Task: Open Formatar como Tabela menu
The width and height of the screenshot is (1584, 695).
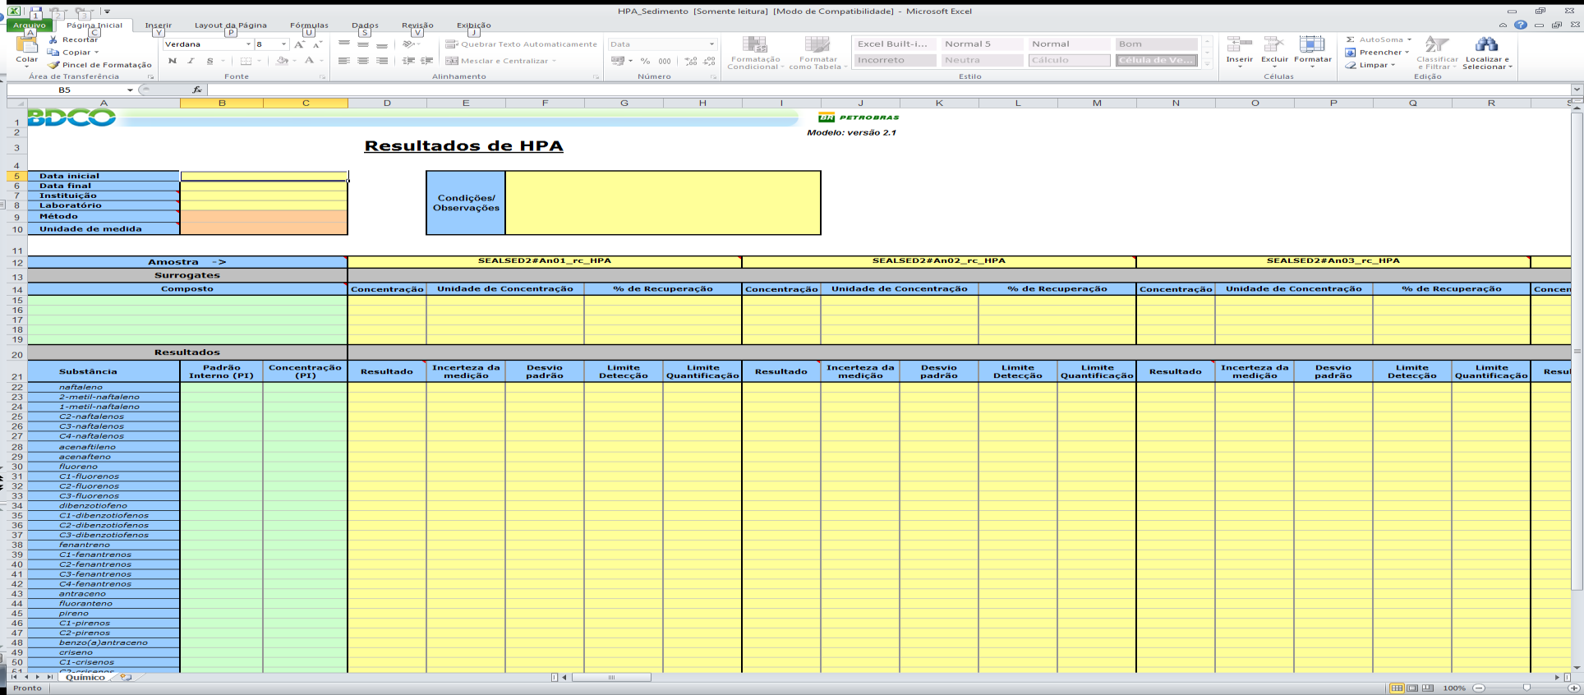Action: coord(817,53)
